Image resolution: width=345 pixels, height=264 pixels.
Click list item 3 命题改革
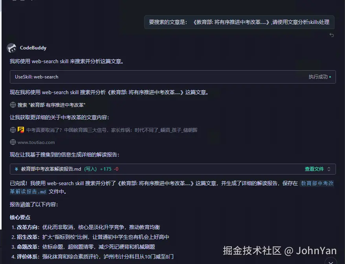point(83,247)
